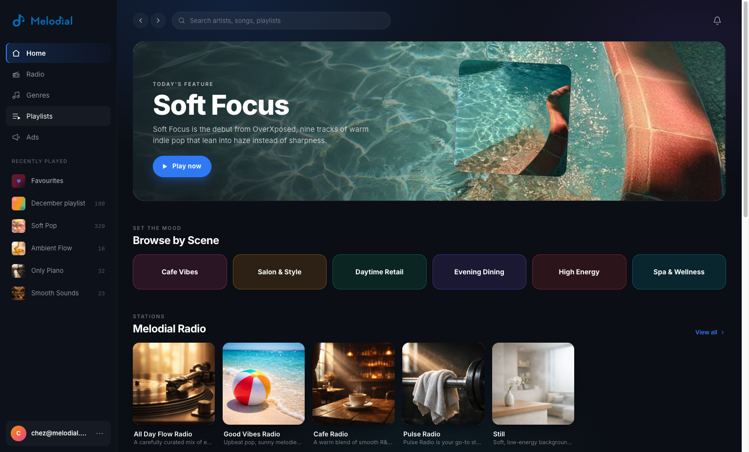Open All Day Flow Radio thumbnail
749x452 pixels.
174,384
